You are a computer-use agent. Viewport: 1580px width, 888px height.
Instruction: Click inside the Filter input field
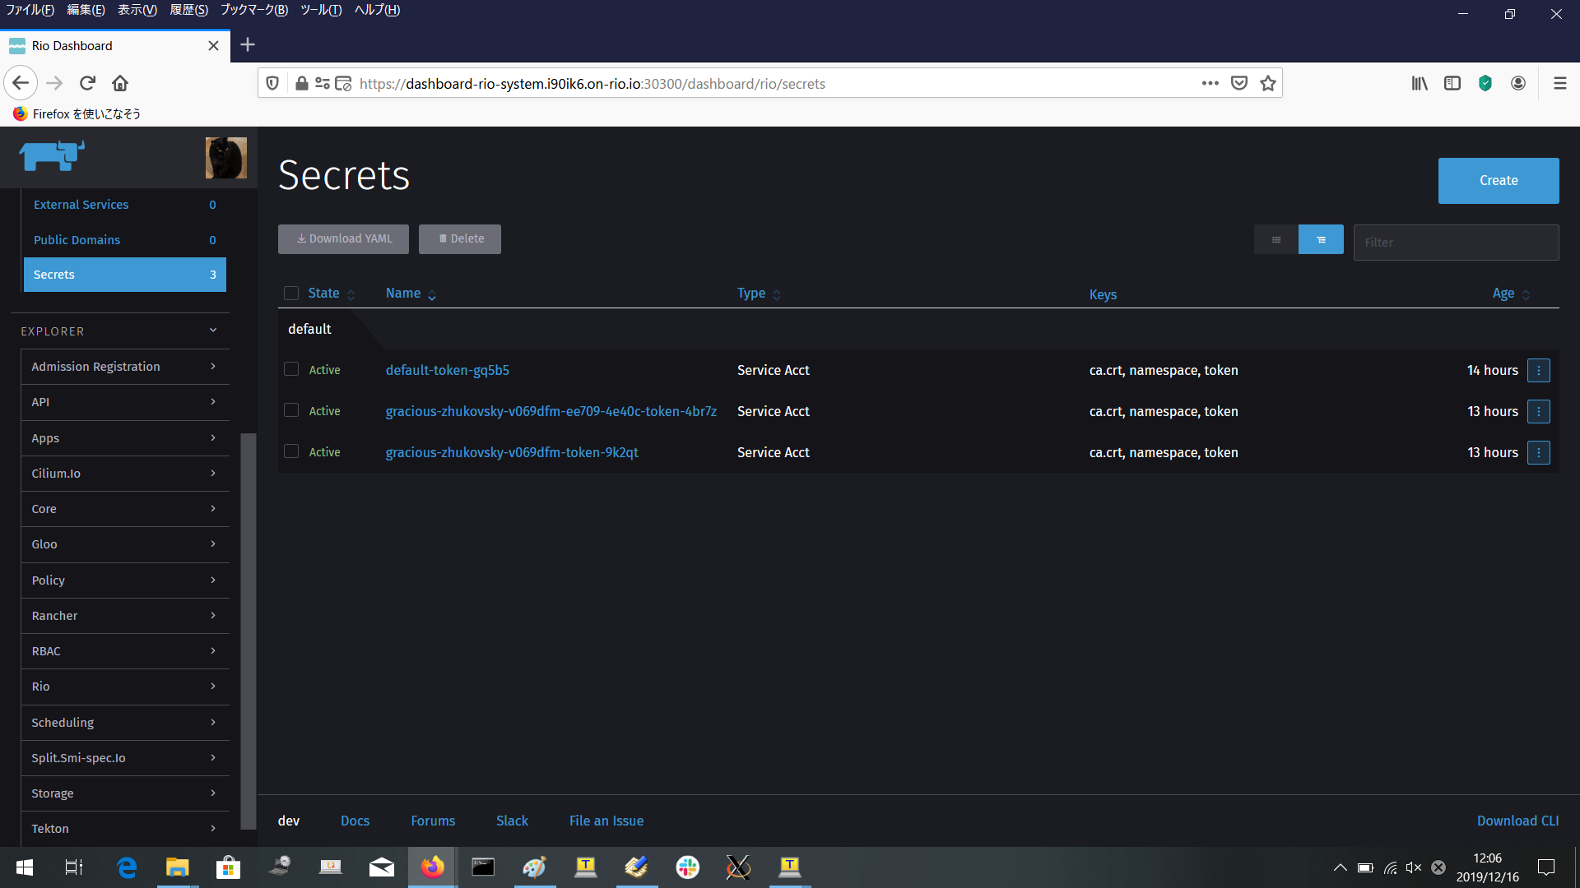point(1455,242)
